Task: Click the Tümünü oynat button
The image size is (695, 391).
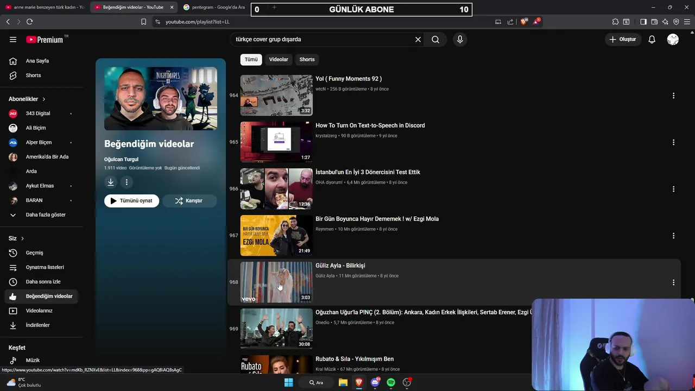Action: click(x=132, y=201)
